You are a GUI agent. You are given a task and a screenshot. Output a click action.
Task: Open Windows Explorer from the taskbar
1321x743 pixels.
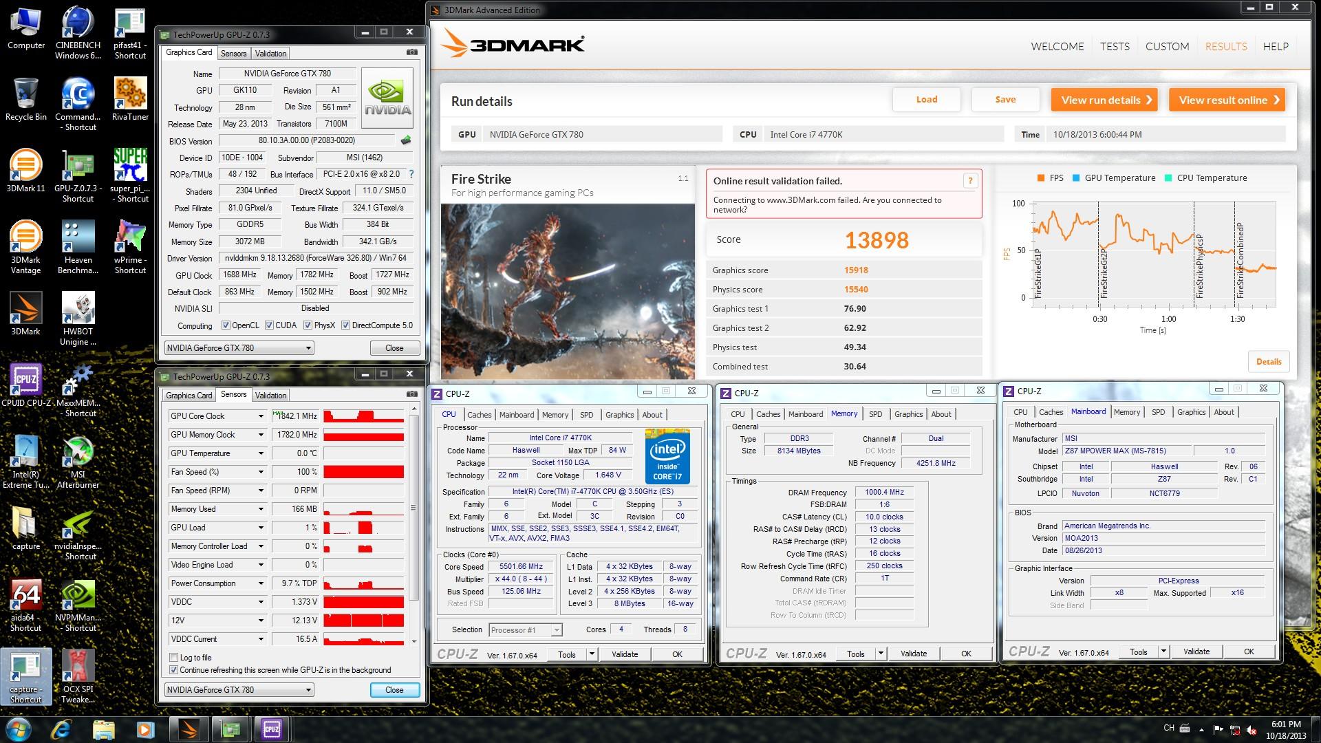pyautogui.click(x=103, y=729)
